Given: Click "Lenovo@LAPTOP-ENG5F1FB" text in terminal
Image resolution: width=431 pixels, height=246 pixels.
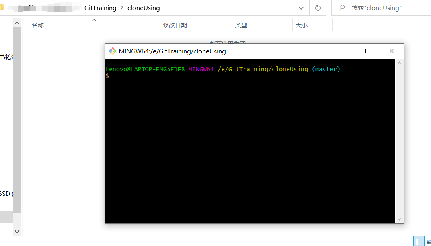Looking at the screenshot, I should pyautogui.click(x=145, y=69).
